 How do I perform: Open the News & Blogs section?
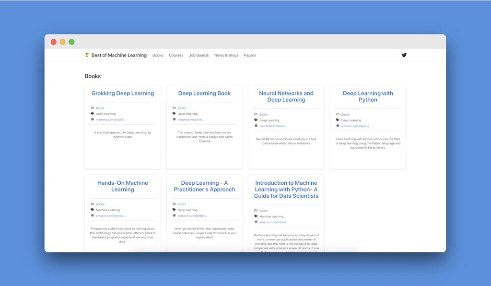pos(226,55)
